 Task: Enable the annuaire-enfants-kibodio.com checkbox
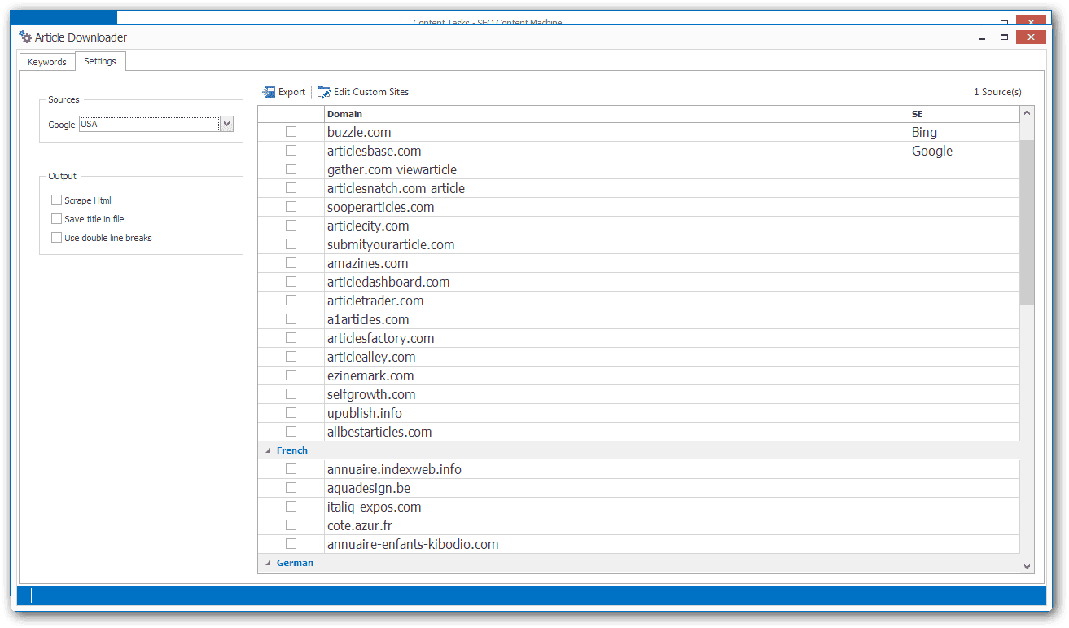tap(291, 544)
